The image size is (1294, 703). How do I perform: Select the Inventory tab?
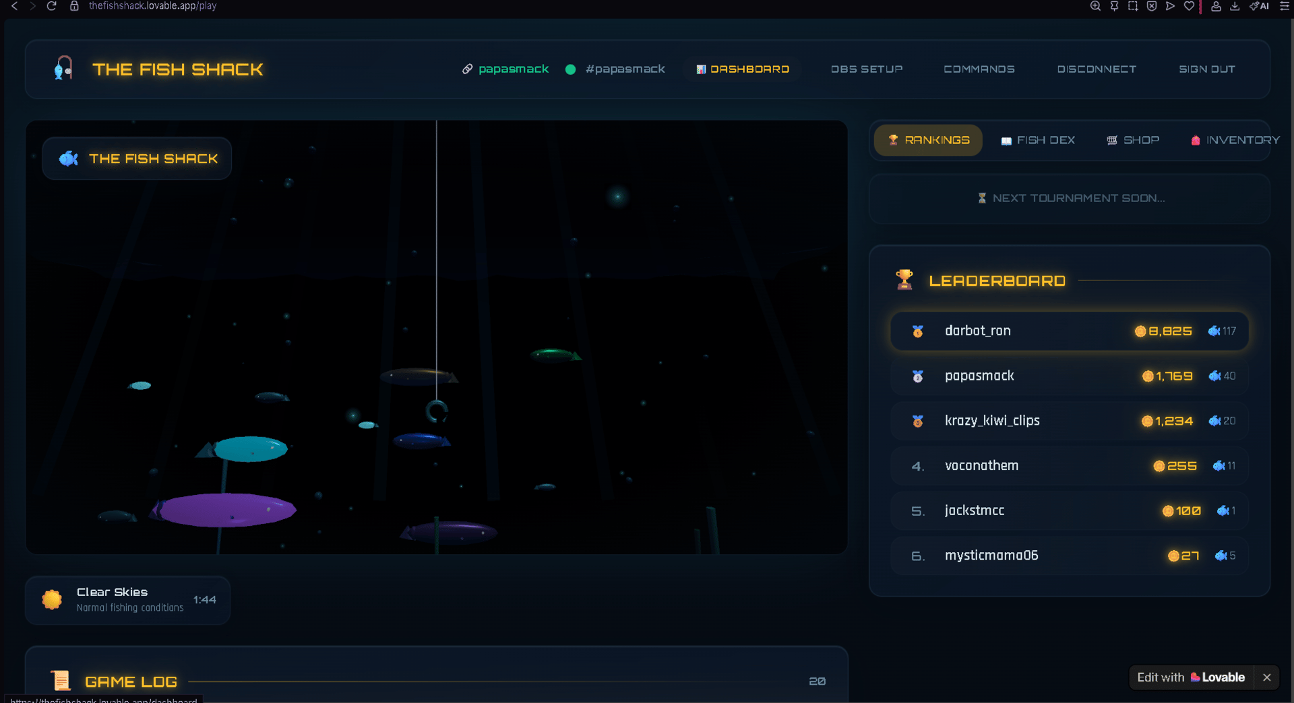(1235, 140)
